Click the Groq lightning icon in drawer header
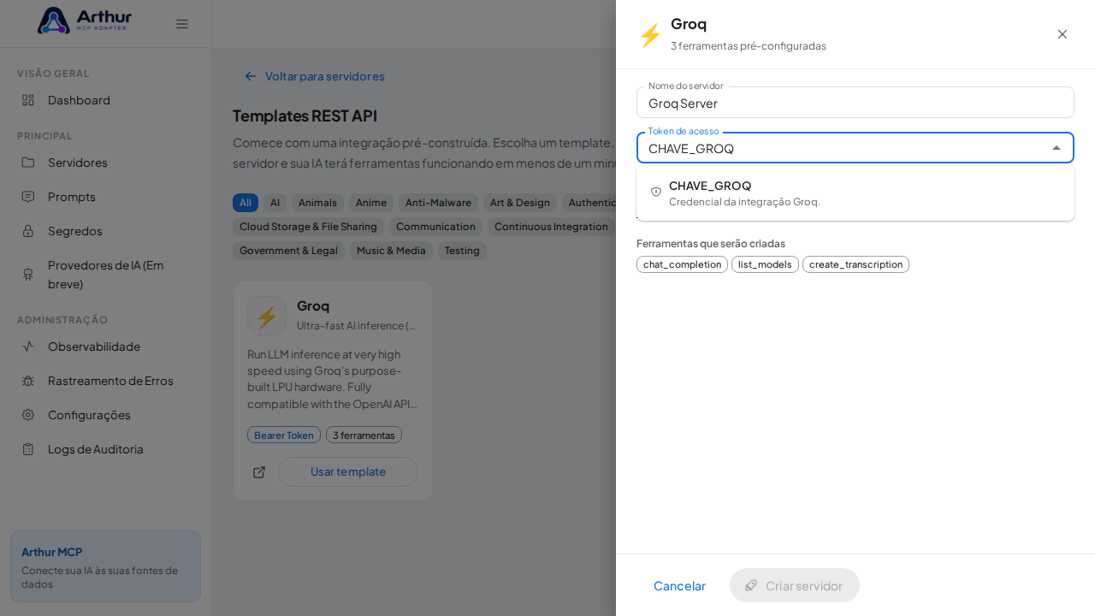The height and width of the screenshot is (616, 1095). (650, 35)
